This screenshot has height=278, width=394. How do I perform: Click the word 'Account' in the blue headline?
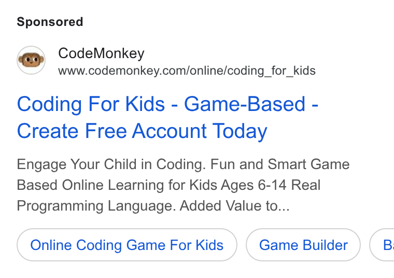pyautogui.click(x=170, y=131)
